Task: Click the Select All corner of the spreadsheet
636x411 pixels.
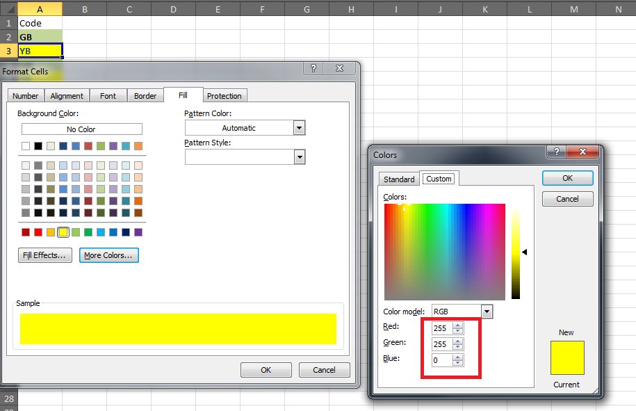Action: click(8, 9)
